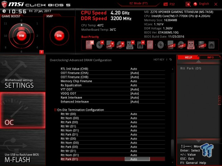Pick the UEFI USB hard disk boot icon
Viewport: 222px width, 166px height.
pyautogui.click(x=110, y=45)
